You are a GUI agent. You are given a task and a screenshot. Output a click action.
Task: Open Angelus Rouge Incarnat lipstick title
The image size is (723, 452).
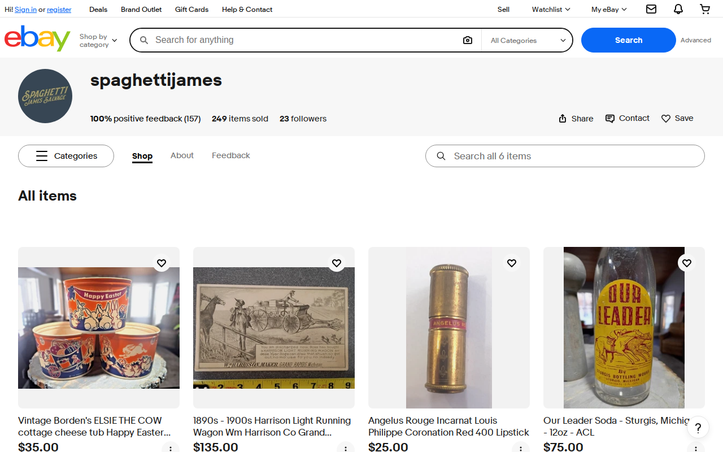448,427
